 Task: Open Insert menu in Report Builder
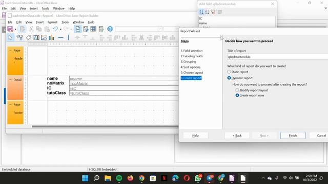tap(39, 22)
